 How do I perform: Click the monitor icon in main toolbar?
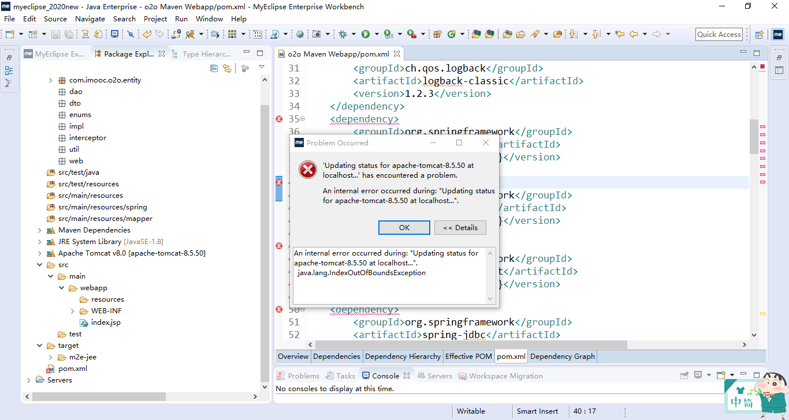coord(114,34)
